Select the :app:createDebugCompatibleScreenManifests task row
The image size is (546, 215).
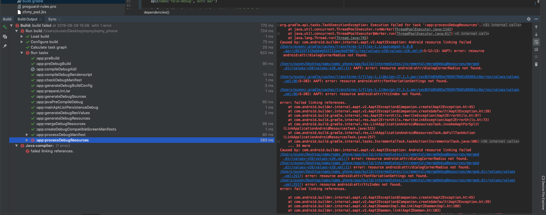(x=141, y=129)
